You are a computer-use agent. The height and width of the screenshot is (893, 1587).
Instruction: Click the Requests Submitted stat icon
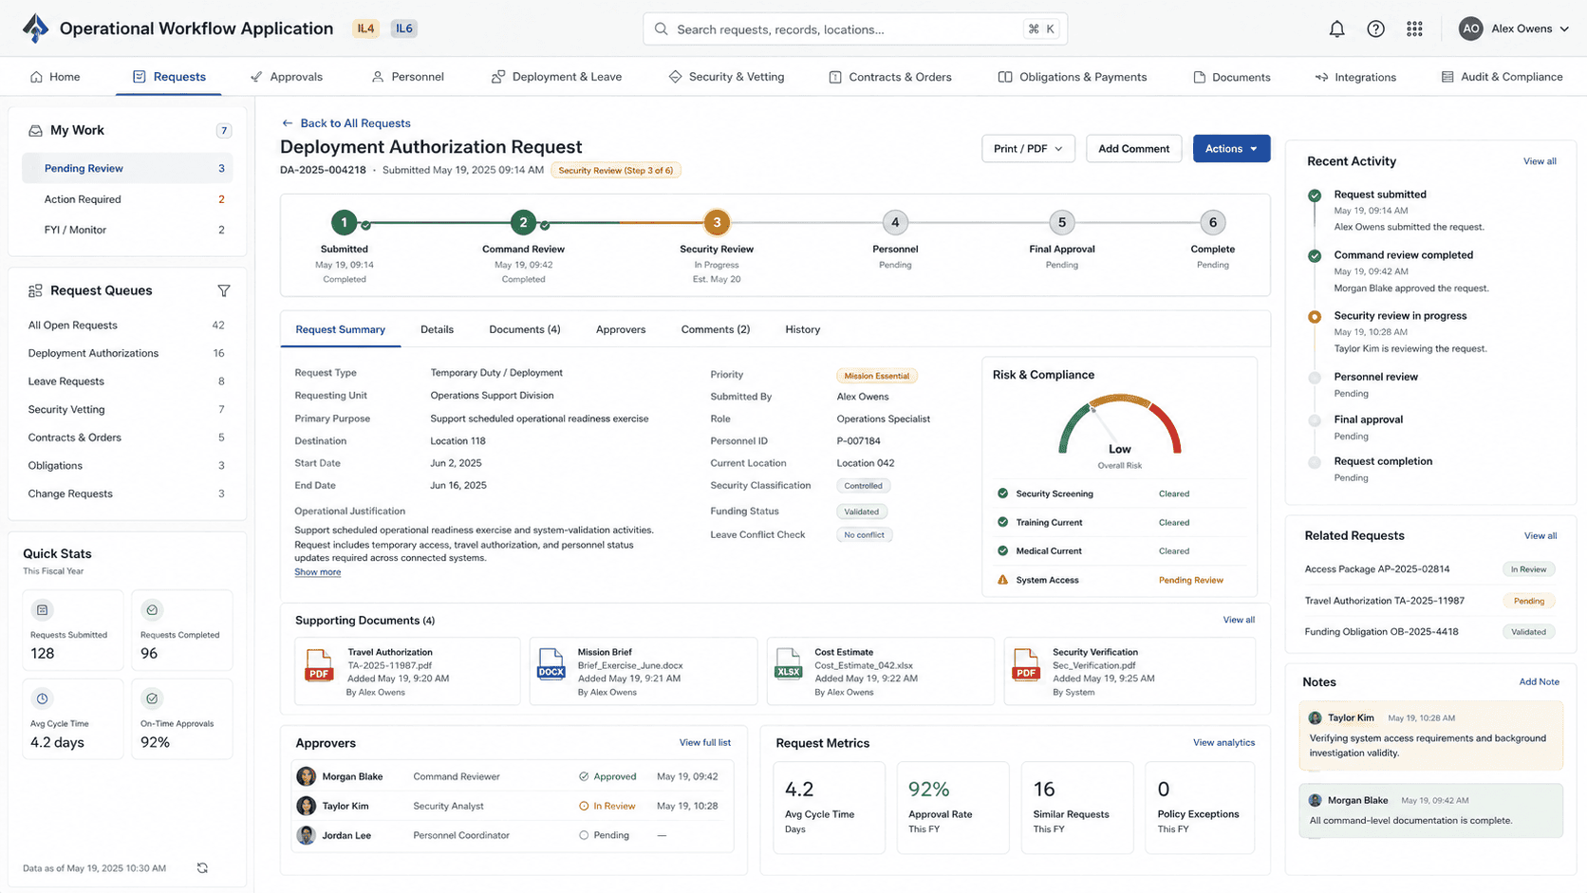(42, 610)
